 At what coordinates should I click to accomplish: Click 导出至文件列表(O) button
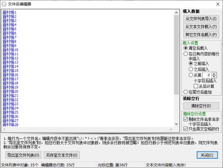(23, 155)
